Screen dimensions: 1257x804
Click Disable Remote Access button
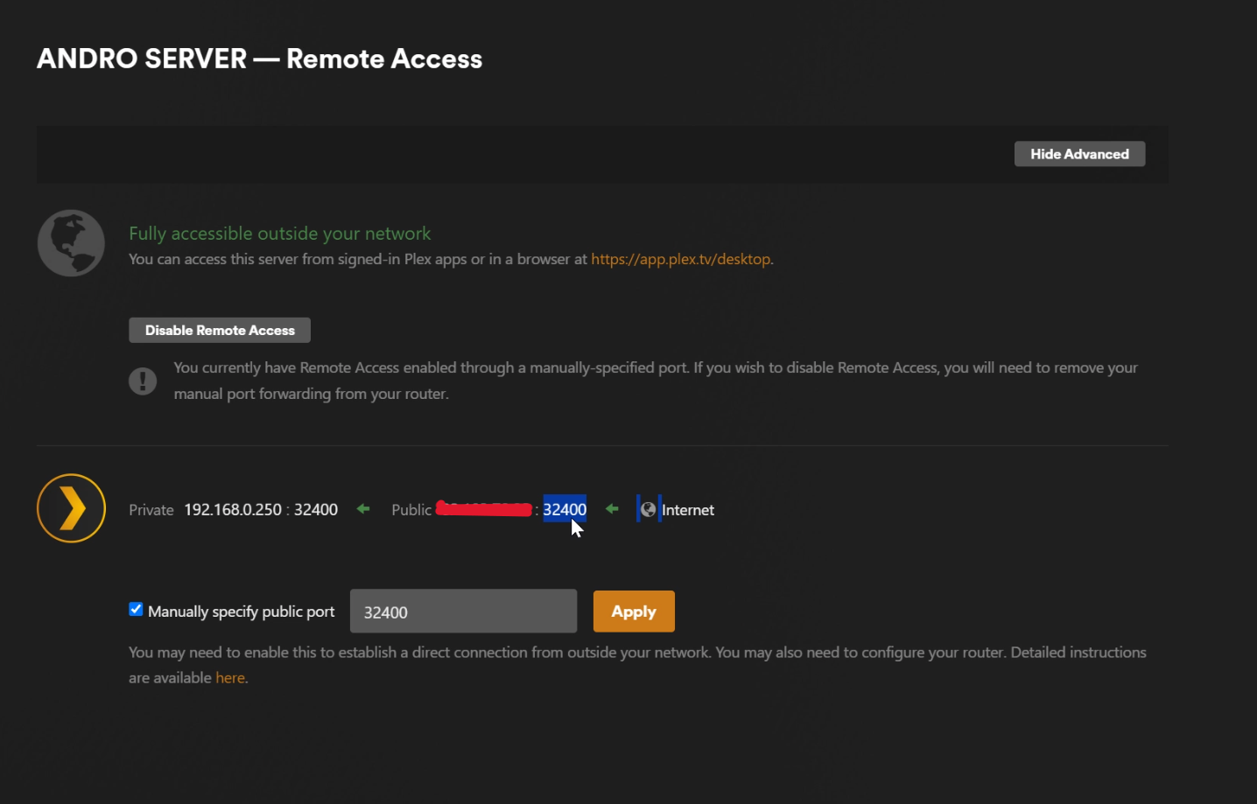pos(220,330)
